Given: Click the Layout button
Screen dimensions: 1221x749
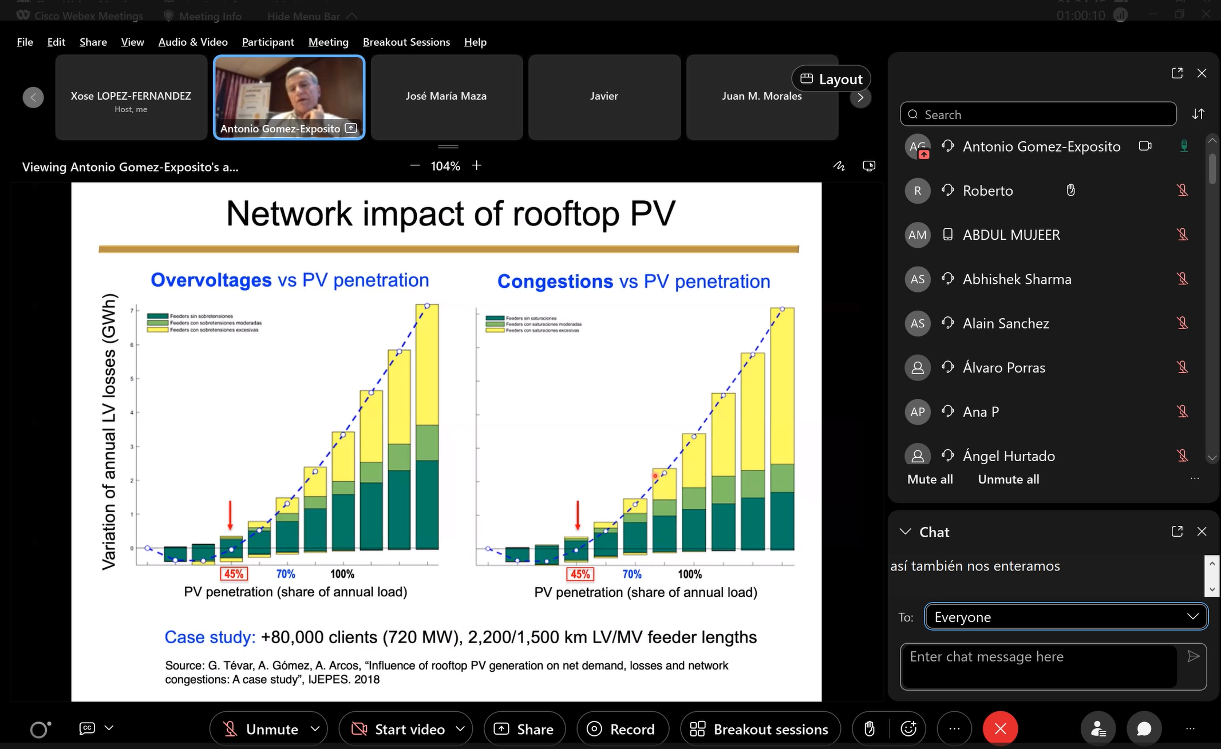Looking at the screenshot, I should pos(831,79).
